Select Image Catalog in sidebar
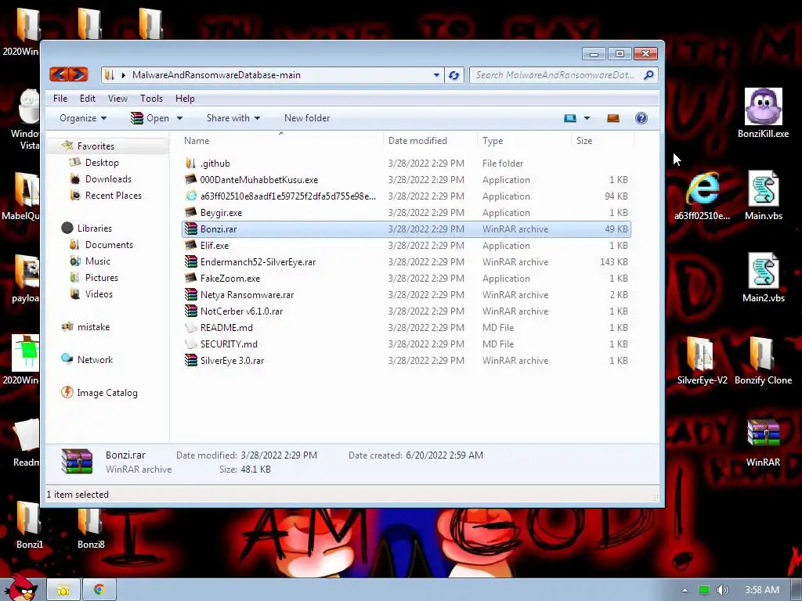802x601 pixels. pyautogui.click(x=107, y=393)
